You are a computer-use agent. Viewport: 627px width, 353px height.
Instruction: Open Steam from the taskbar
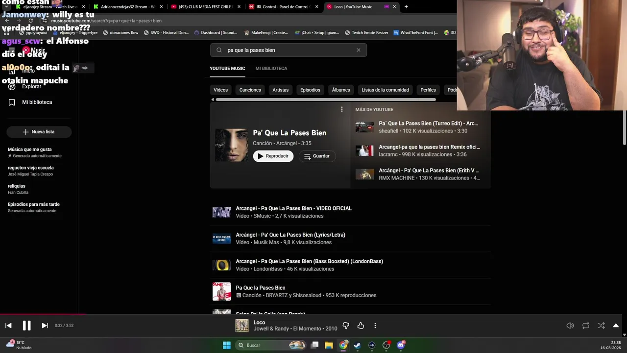click(x=358, y=345)
